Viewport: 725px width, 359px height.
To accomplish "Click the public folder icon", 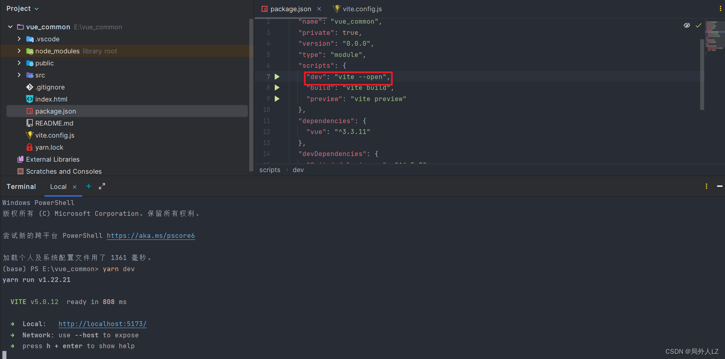I will click(x=30, y=63).
